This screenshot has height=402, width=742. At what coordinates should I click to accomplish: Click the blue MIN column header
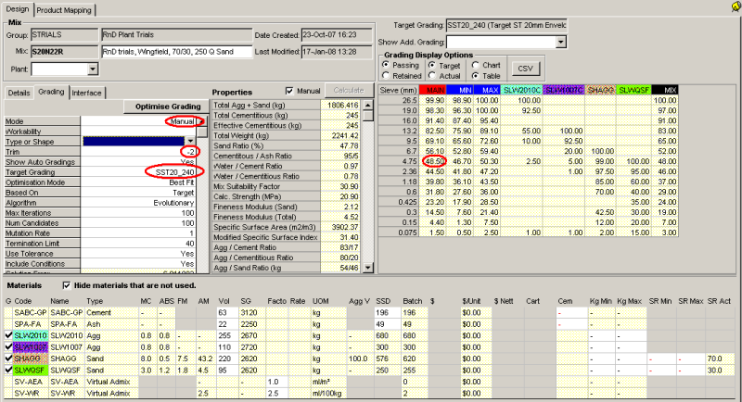459,90
